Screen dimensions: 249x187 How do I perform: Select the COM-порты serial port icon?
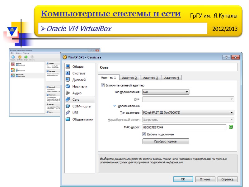tap(68, 106)
